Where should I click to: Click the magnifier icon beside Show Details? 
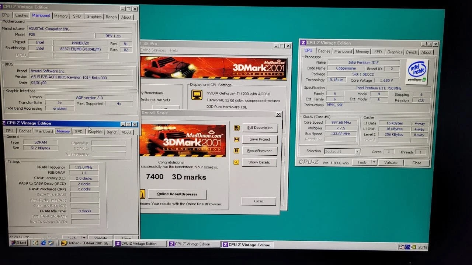236,162
